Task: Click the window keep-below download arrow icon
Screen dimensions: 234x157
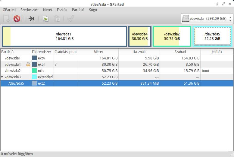Action: pyautogui.click(x=217, y=4)
